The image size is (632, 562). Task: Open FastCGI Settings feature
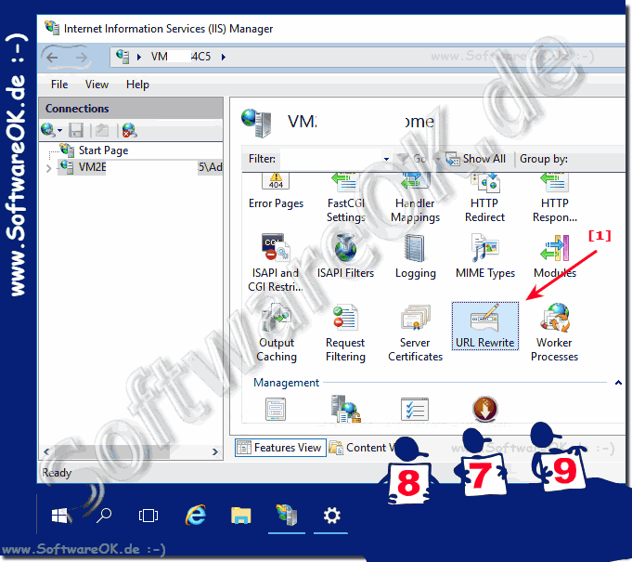tap(346, 198)
